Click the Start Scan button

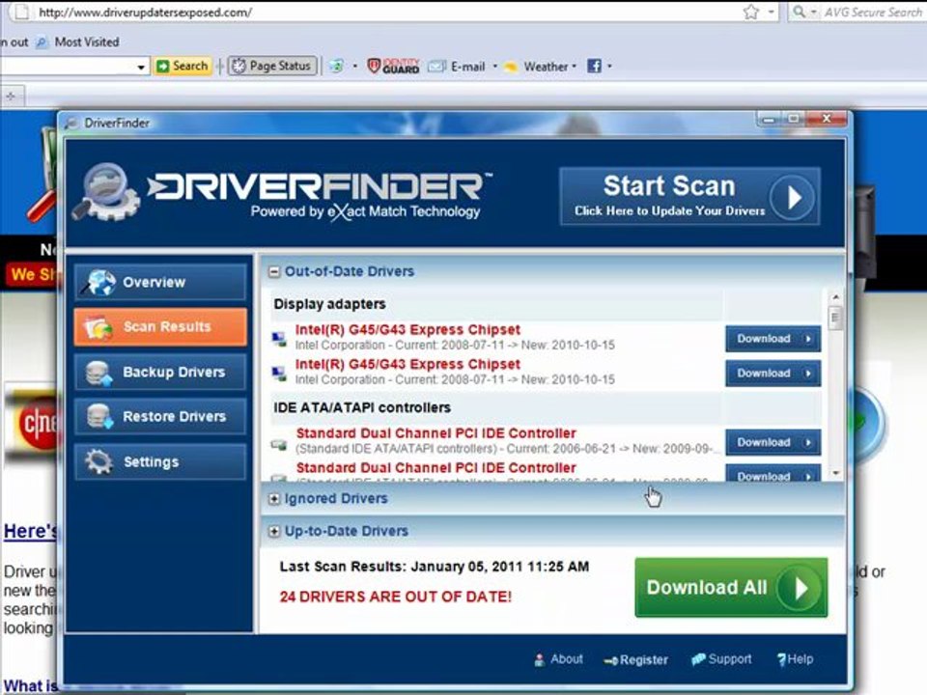click(x=689, y=196)
